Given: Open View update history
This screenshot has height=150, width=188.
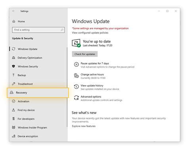Looking at the screenshot, I should coord(92,86).
